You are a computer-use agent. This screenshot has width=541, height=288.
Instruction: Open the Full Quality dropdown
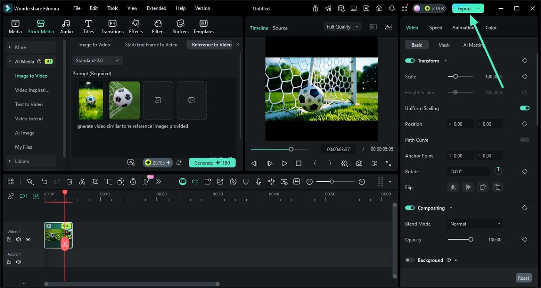click(x=341, y=26)
